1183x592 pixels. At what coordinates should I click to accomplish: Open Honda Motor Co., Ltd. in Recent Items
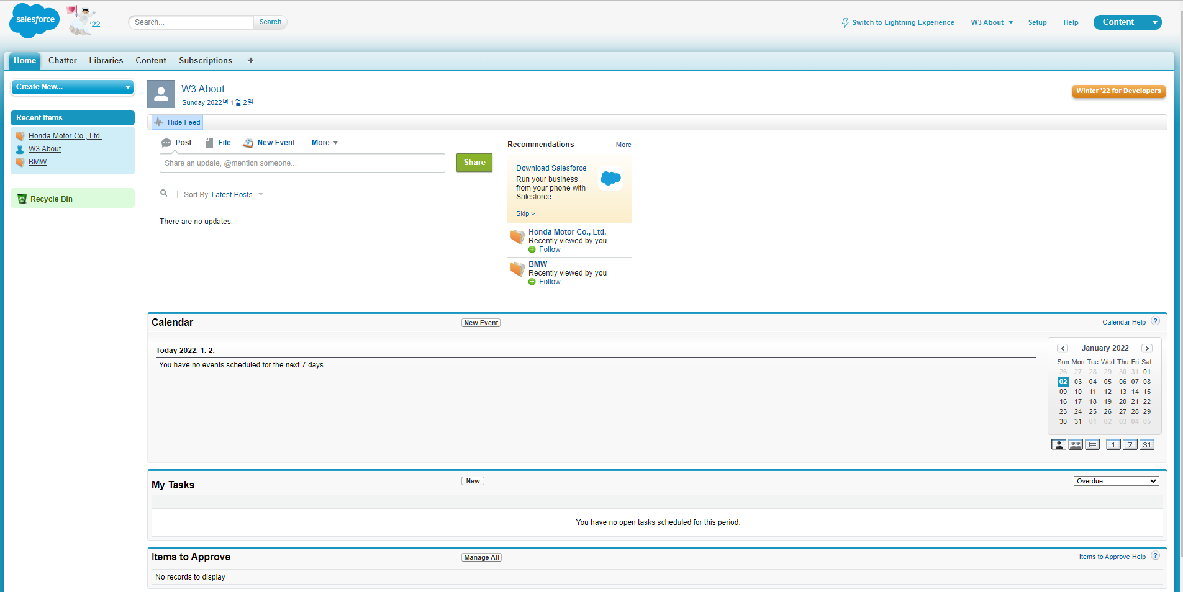coord(65,136)
